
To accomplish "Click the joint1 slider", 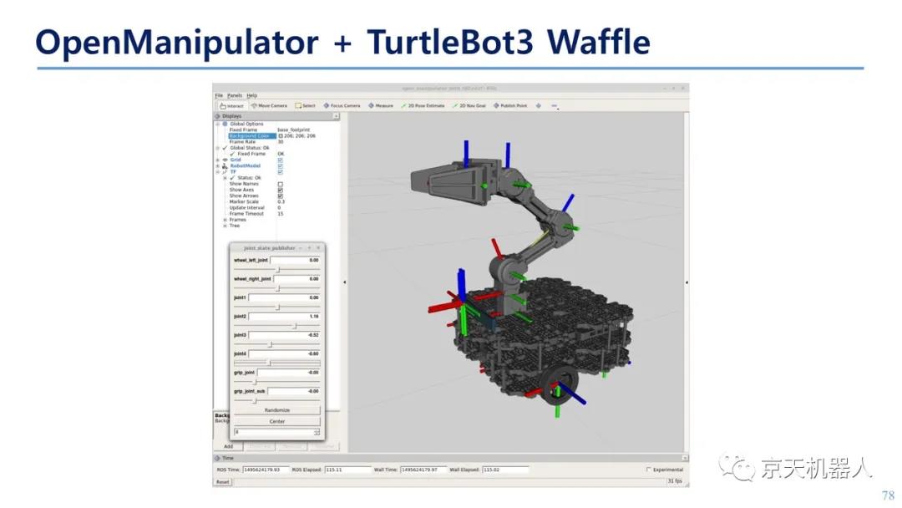I will (x=276, y=307).
